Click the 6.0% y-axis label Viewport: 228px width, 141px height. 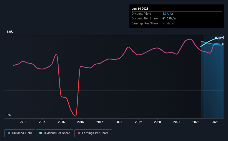pos(10,32)
